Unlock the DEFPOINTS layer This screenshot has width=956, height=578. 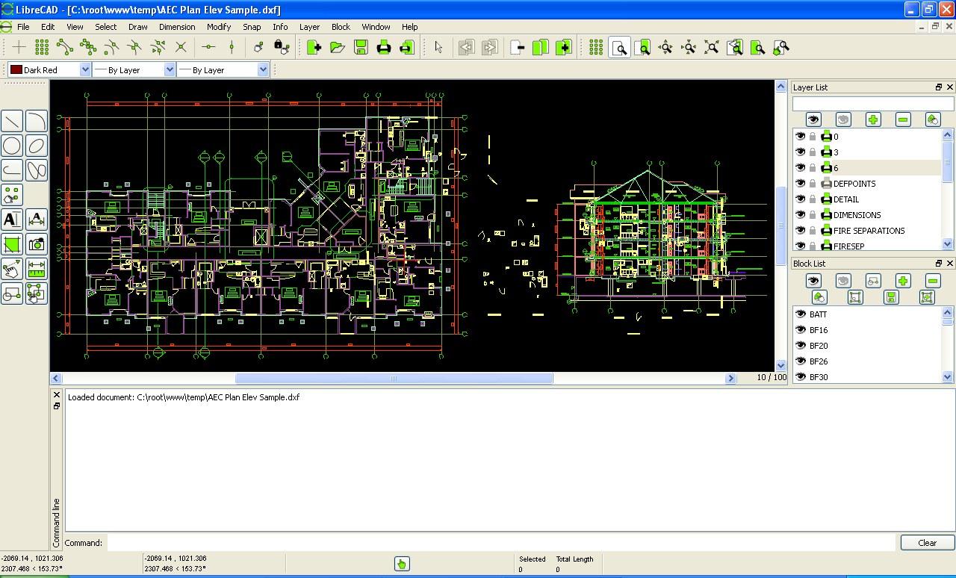tap(813, 183)
